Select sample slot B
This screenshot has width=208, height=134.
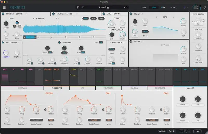click(x=43, y=37)
